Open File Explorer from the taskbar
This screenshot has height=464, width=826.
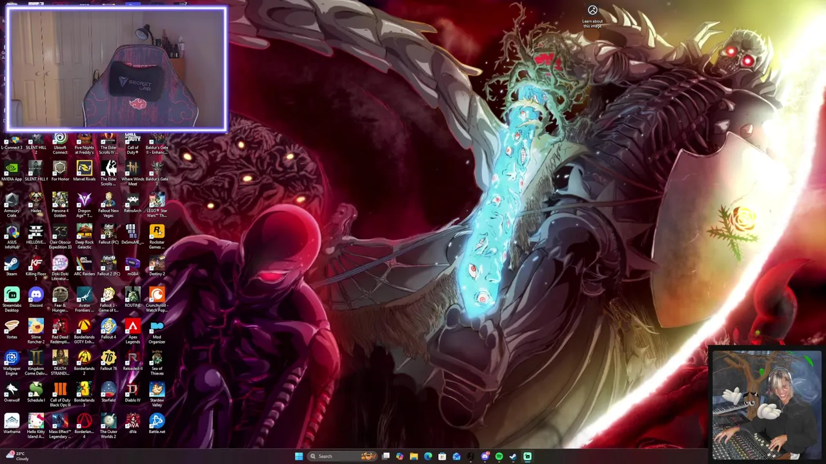[414, 456]
